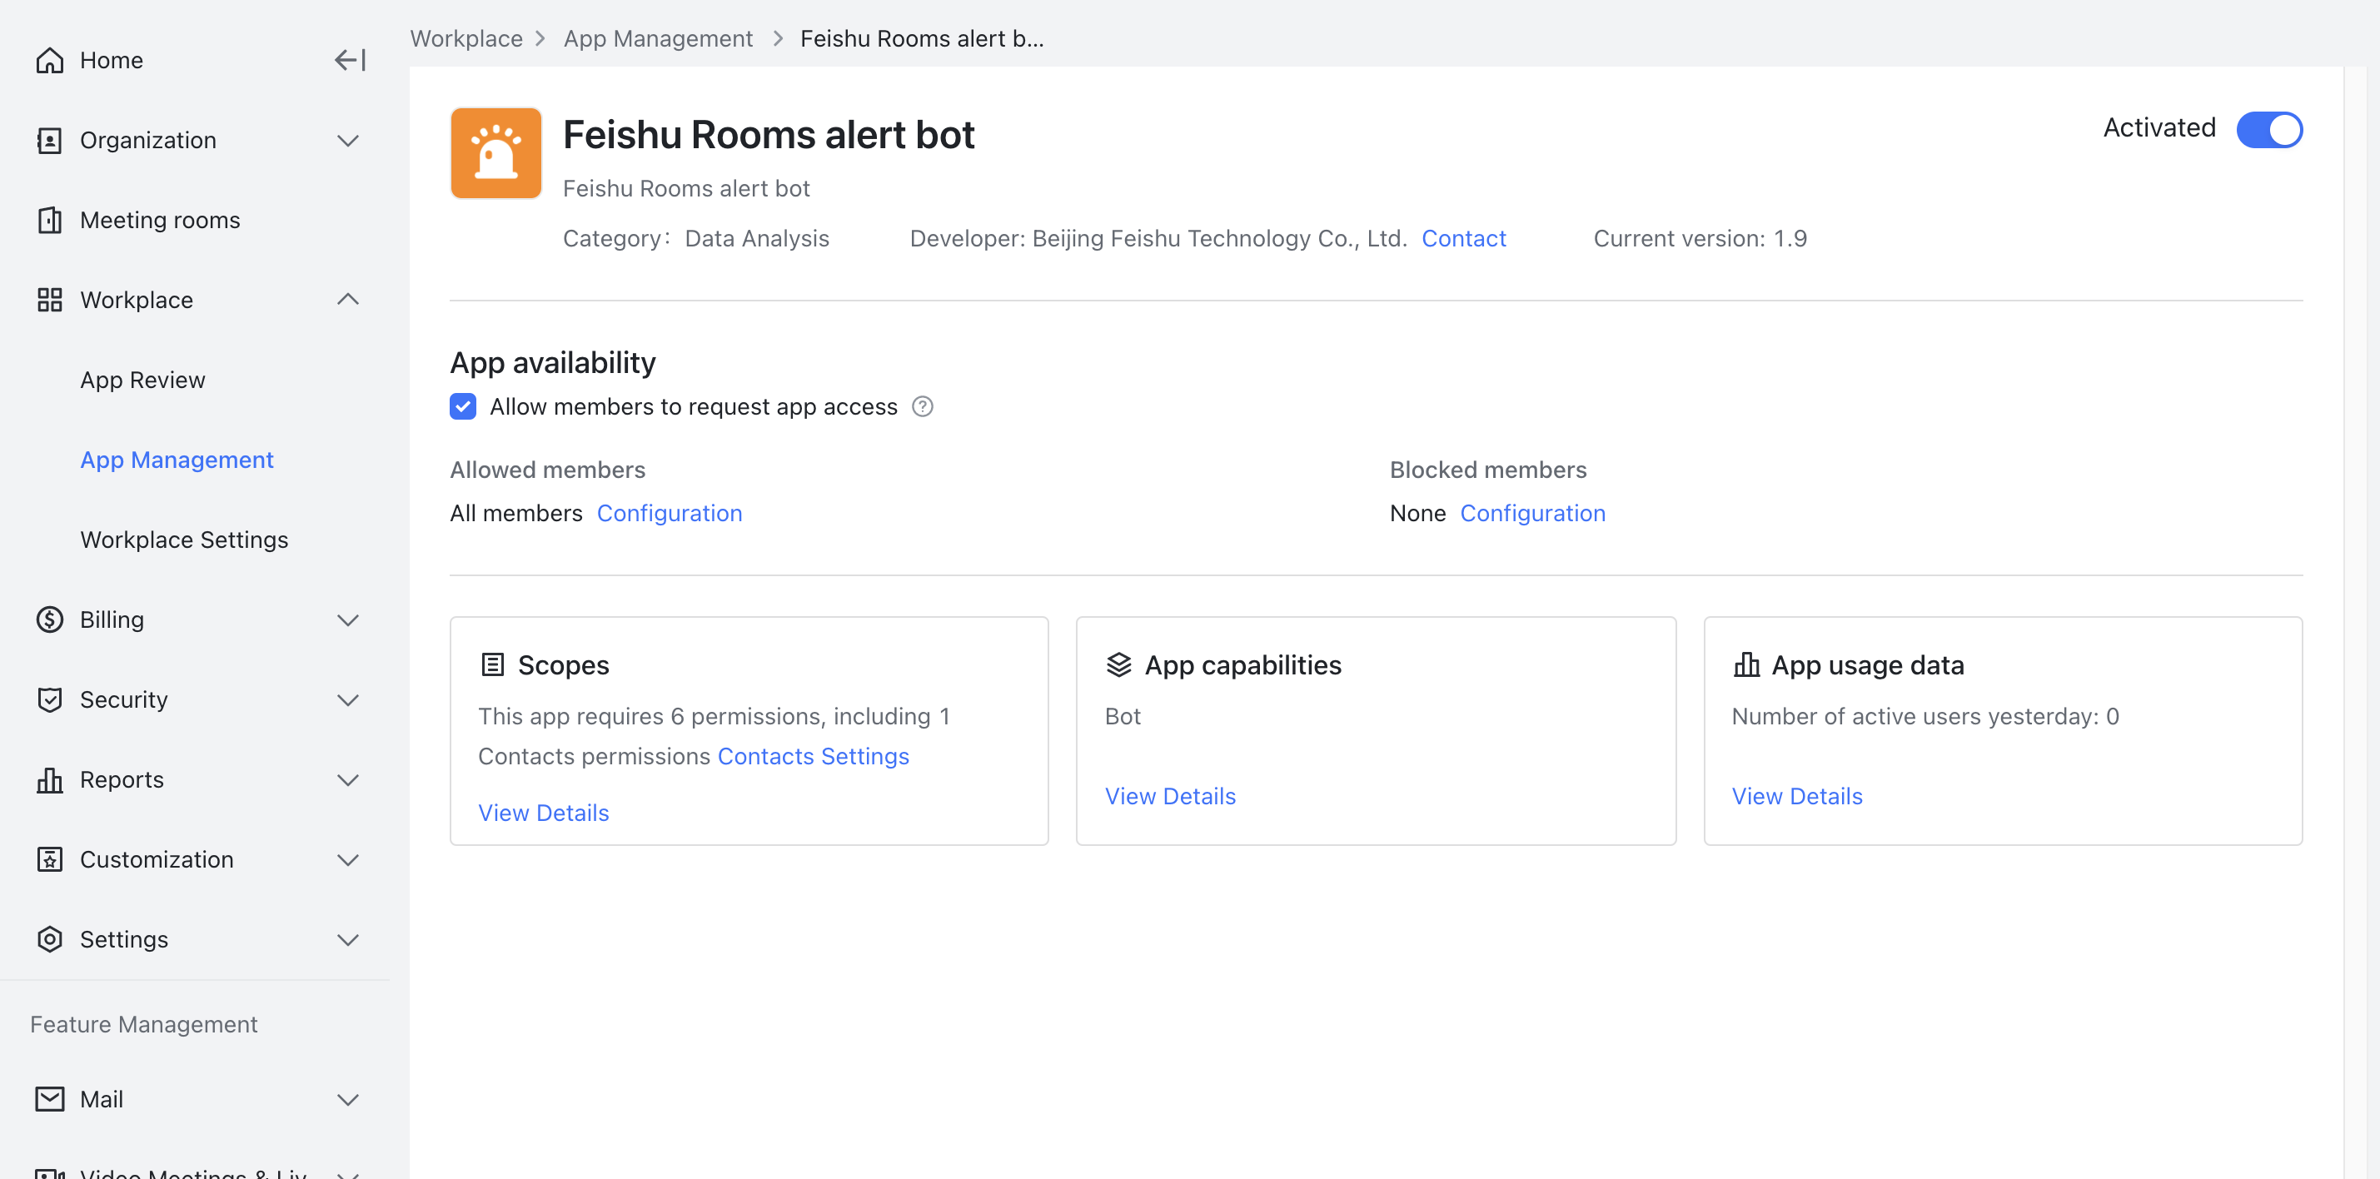Click the Home icon in sidebar
The height and width of the screenshot is (1179, 2380).
click(x=50, y=59)
